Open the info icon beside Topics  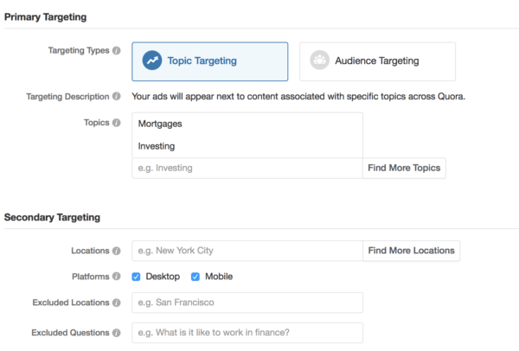pyautogui.click(x=116, y=123)
